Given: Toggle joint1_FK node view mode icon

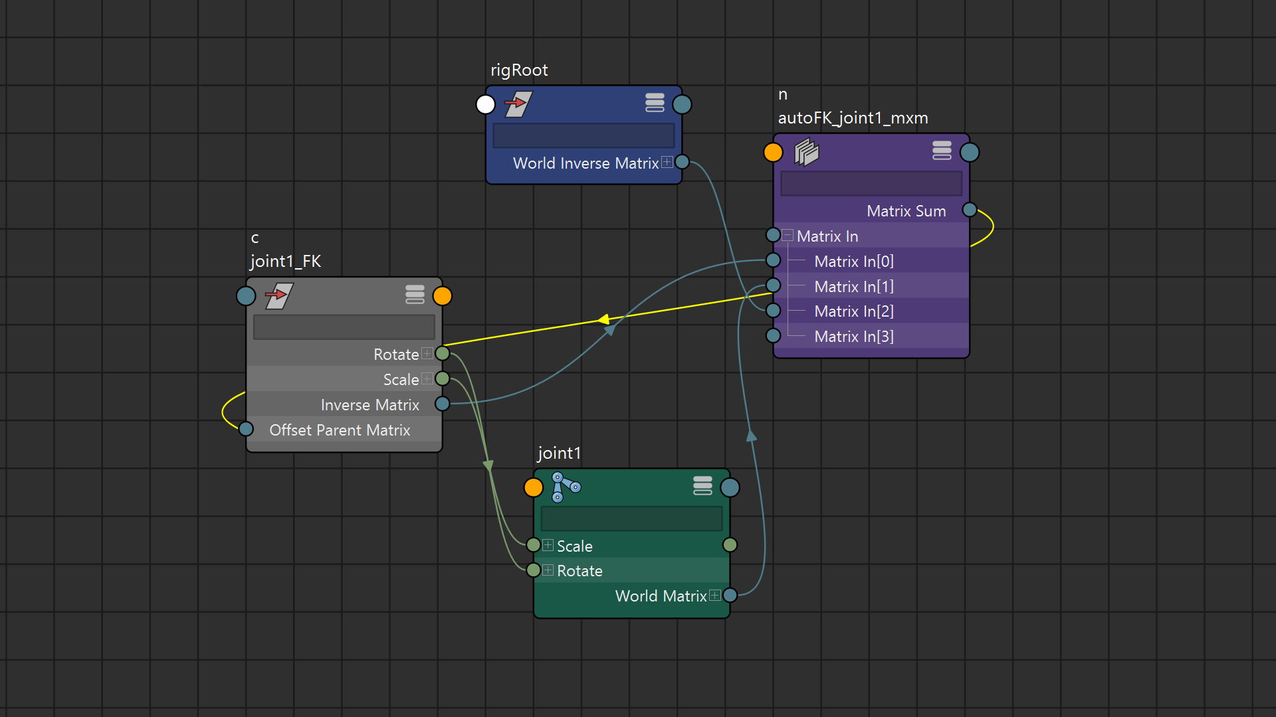Looking at the screenshot, I should (x=415, y=294).
